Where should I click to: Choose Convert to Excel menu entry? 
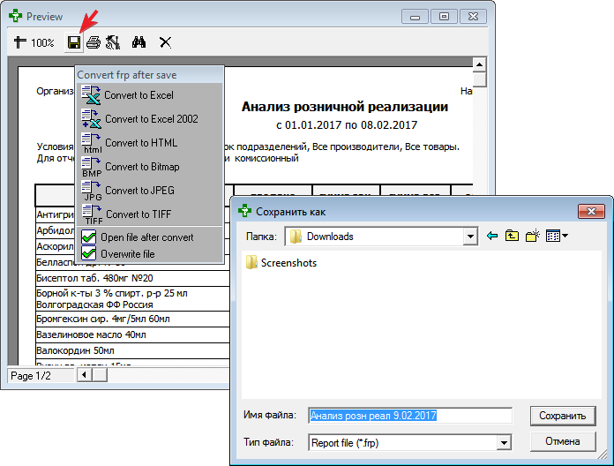138,95
